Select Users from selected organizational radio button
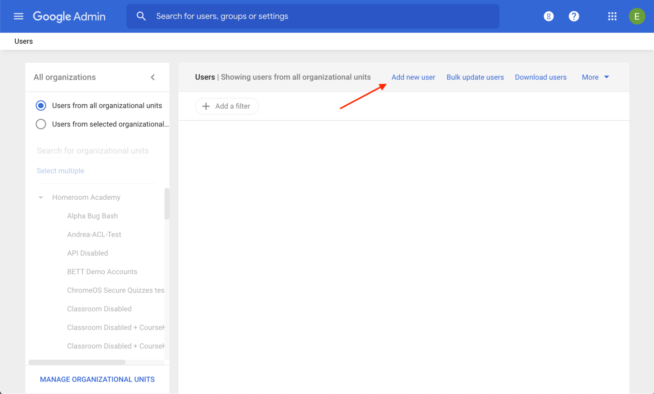Image resolution: width=654 pixels, height=394 pixels. coord(41,124)
